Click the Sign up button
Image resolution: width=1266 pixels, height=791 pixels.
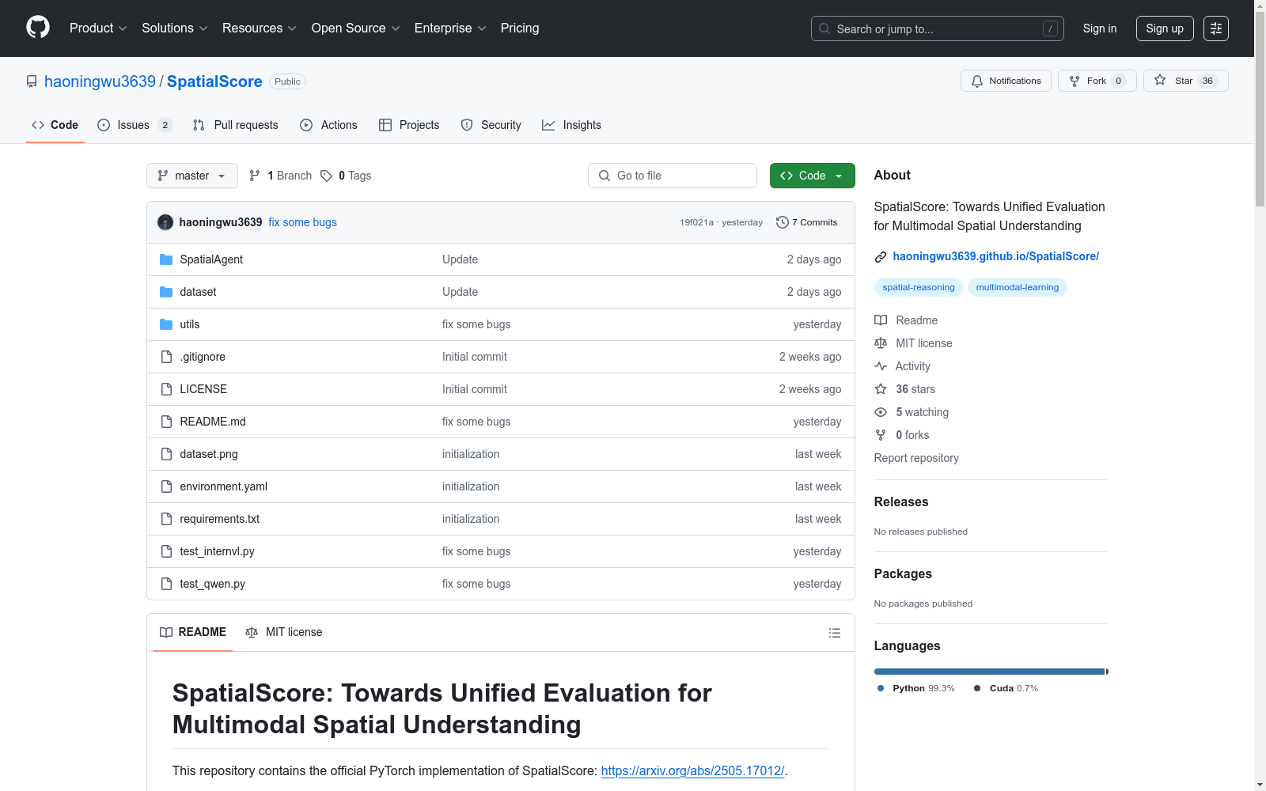click(1165, 28)
